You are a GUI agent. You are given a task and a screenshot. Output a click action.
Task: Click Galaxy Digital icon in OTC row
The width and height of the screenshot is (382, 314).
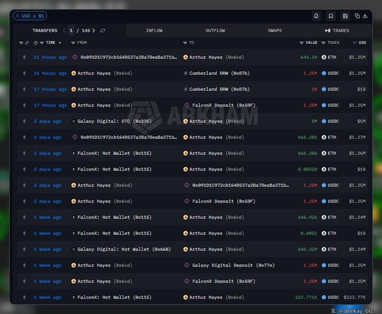pos(74,121)
